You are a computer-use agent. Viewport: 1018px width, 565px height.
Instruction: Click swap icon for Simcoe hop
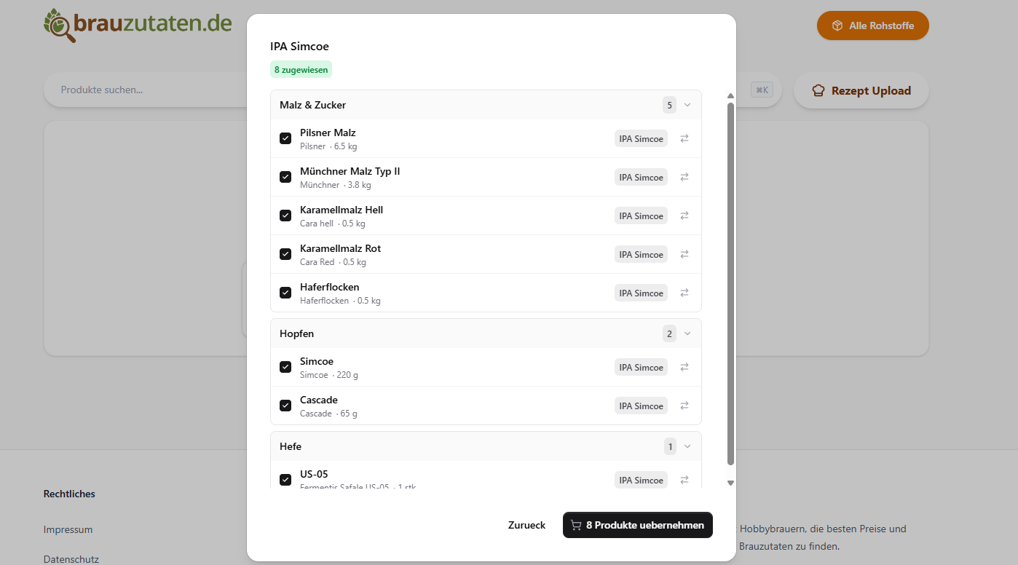click(x=684, y=367)
